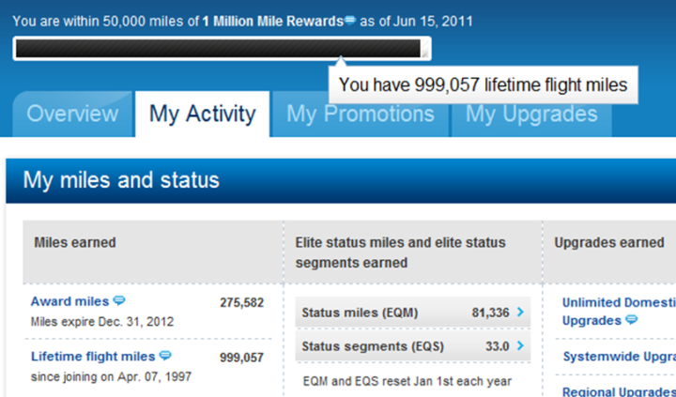Open the Award miles link

69,301
